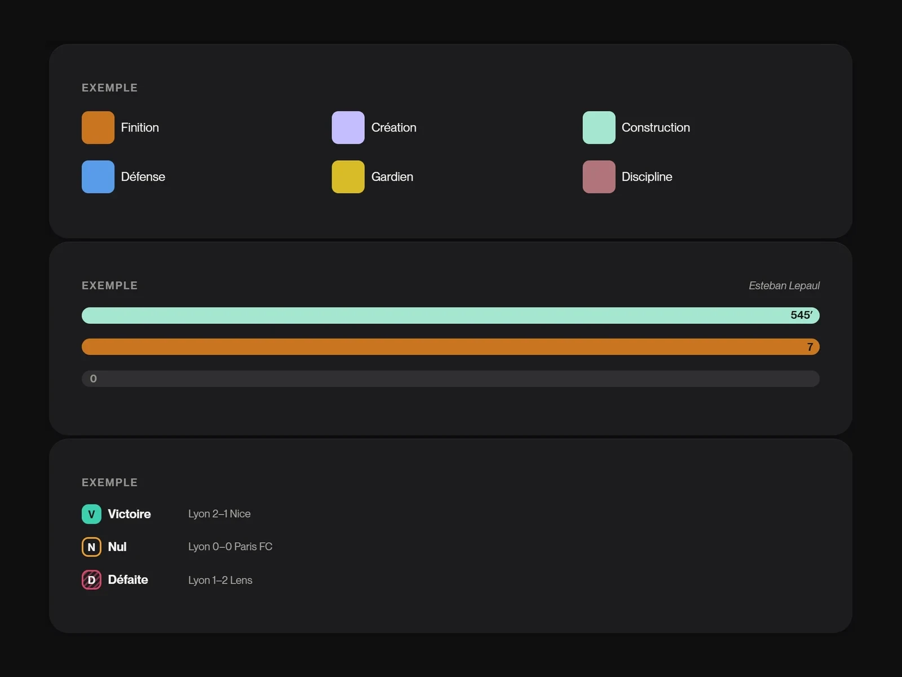This screenshot has height=677, width=902.
Task: Click the EXEMPLE heading above match results
Action: point(109,482)
